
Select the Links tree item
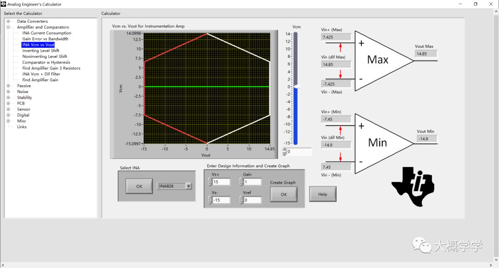click(22, 127)
